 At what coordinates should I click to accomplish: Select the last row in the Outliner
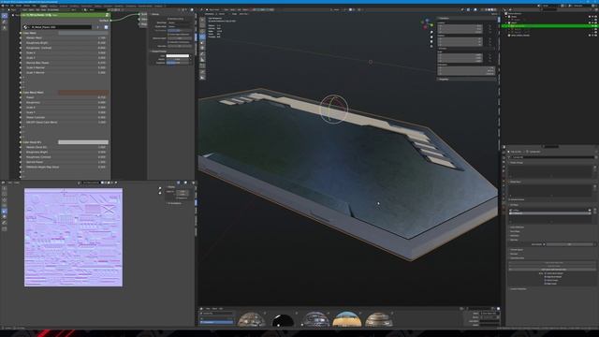pyautogui.click(x=549, y=36)
